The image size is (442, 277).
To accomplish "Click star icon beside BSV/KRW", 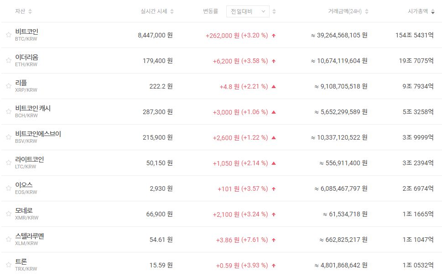I will click(8, 137).
